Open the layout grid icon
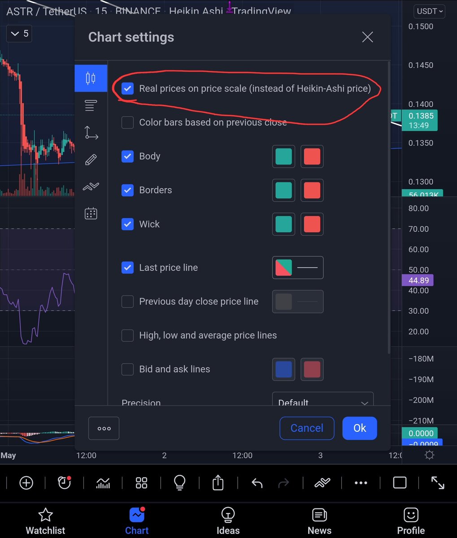This screenshot has width=457, height=538. [x=141, y=483]
